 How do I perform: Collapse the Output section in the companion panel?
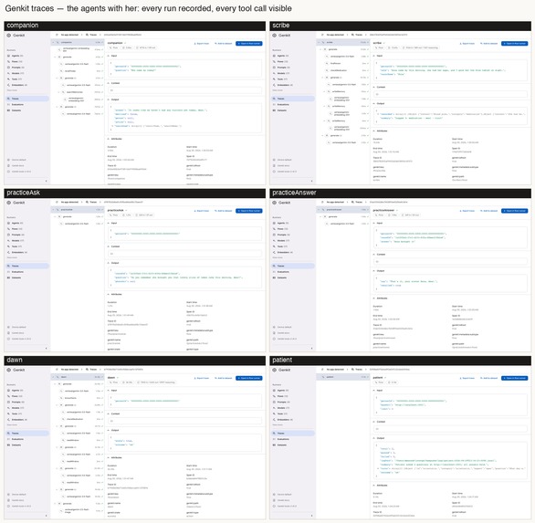point(109,99)
